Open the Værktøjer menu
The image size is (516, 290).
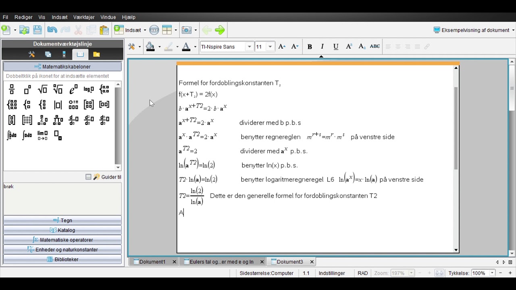click(x=84, y=17)
